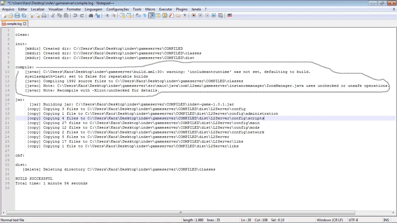397x223 pixels.
Task: Click UTF-8 encoding in status bar
Action: tap(353, 220)
